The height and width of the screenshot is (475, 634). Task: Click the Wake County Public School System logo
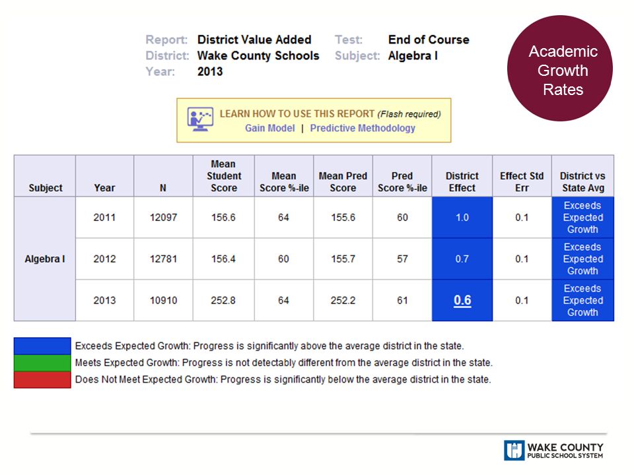[x=553, y=450]
